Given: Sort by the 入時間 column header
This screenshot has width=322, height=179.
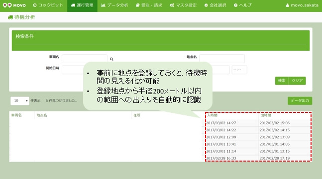Looking at the screenshot, I should point(212,115).
